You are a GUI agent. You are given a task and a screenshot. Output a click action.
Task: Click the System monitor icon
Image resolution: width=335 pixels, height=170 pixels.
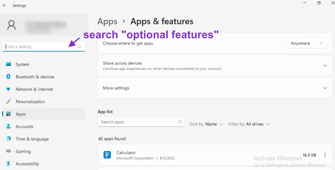coord(8,64)
